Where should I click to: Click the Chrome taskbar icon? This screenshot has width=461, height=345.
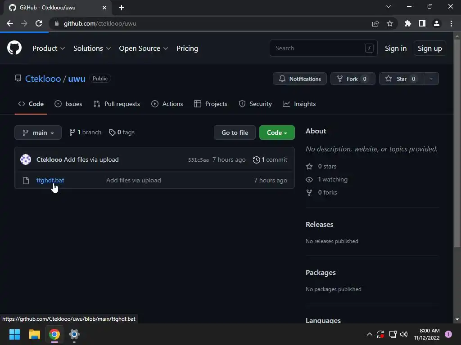coord(54,334)
